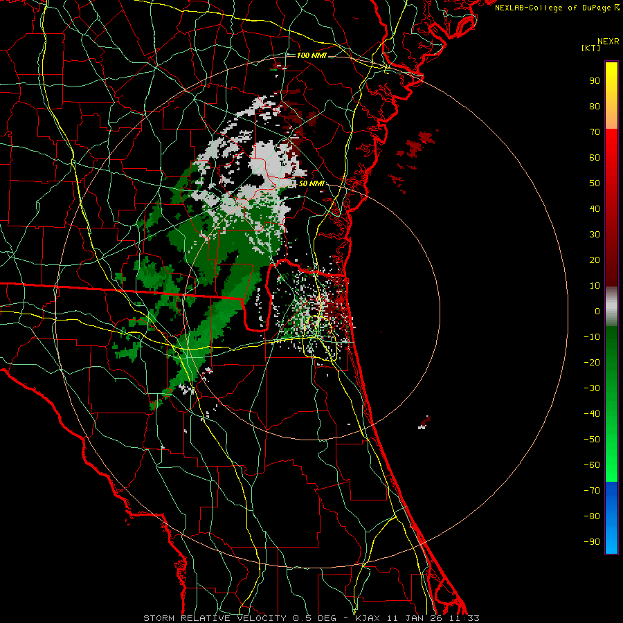Click the positive 30 scale value

coord(595,235)
